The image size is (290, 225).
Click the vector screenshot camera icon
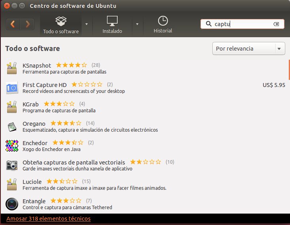coord(12,165)
